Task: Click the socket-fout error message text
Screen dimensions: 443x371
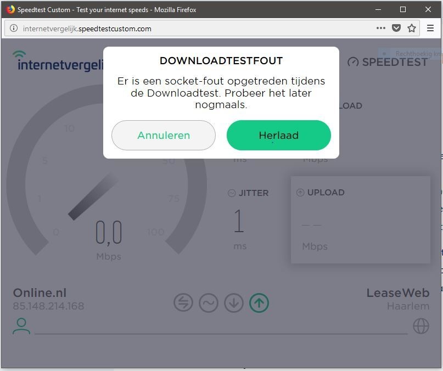Action: click(x=221, y=93)
